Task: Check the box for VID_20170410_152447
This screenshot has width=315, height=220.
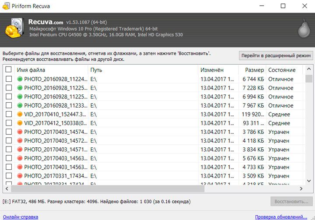Action: pos(9,114)
